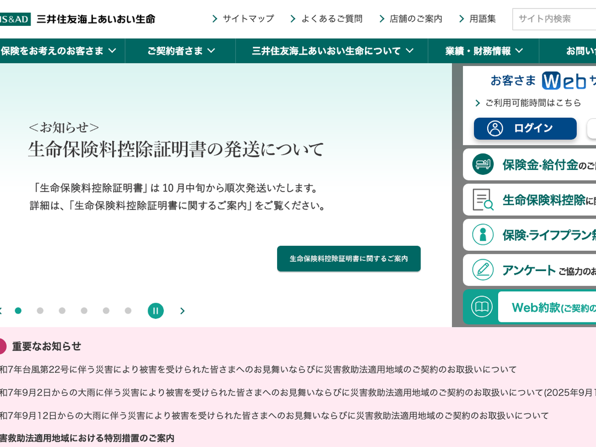Advance to the next carousel slide

coord(182,311)
